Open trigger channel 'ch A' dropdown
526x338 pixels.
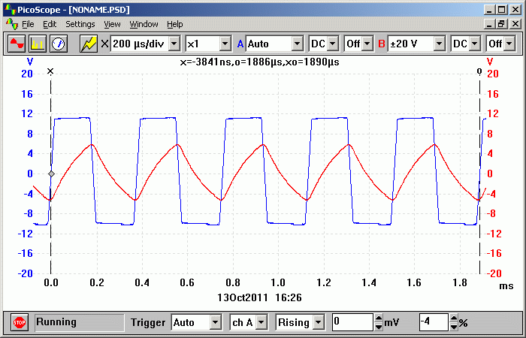(x=261, y=322)
